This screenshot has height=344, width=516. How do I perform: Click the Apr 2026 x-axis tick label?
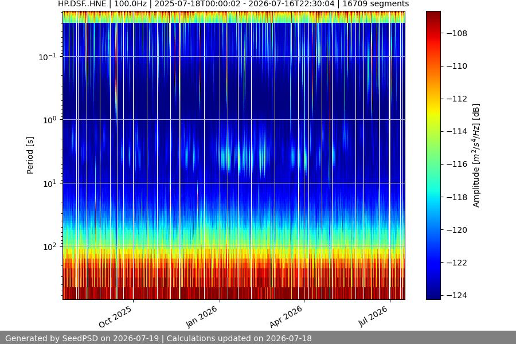coord(286,316)
